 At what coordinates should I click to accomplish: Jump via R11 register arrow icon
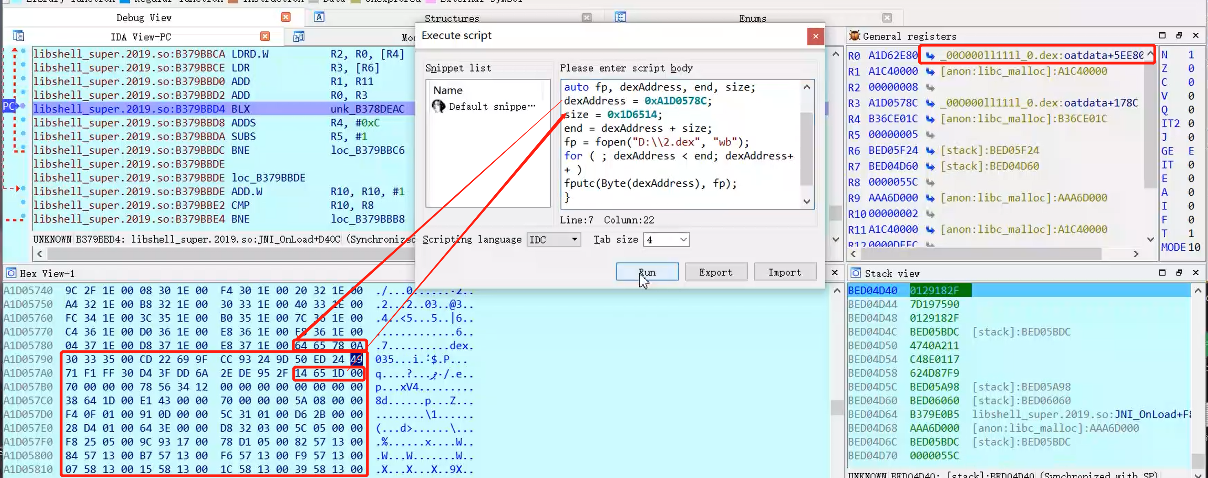tap(930, 230)
